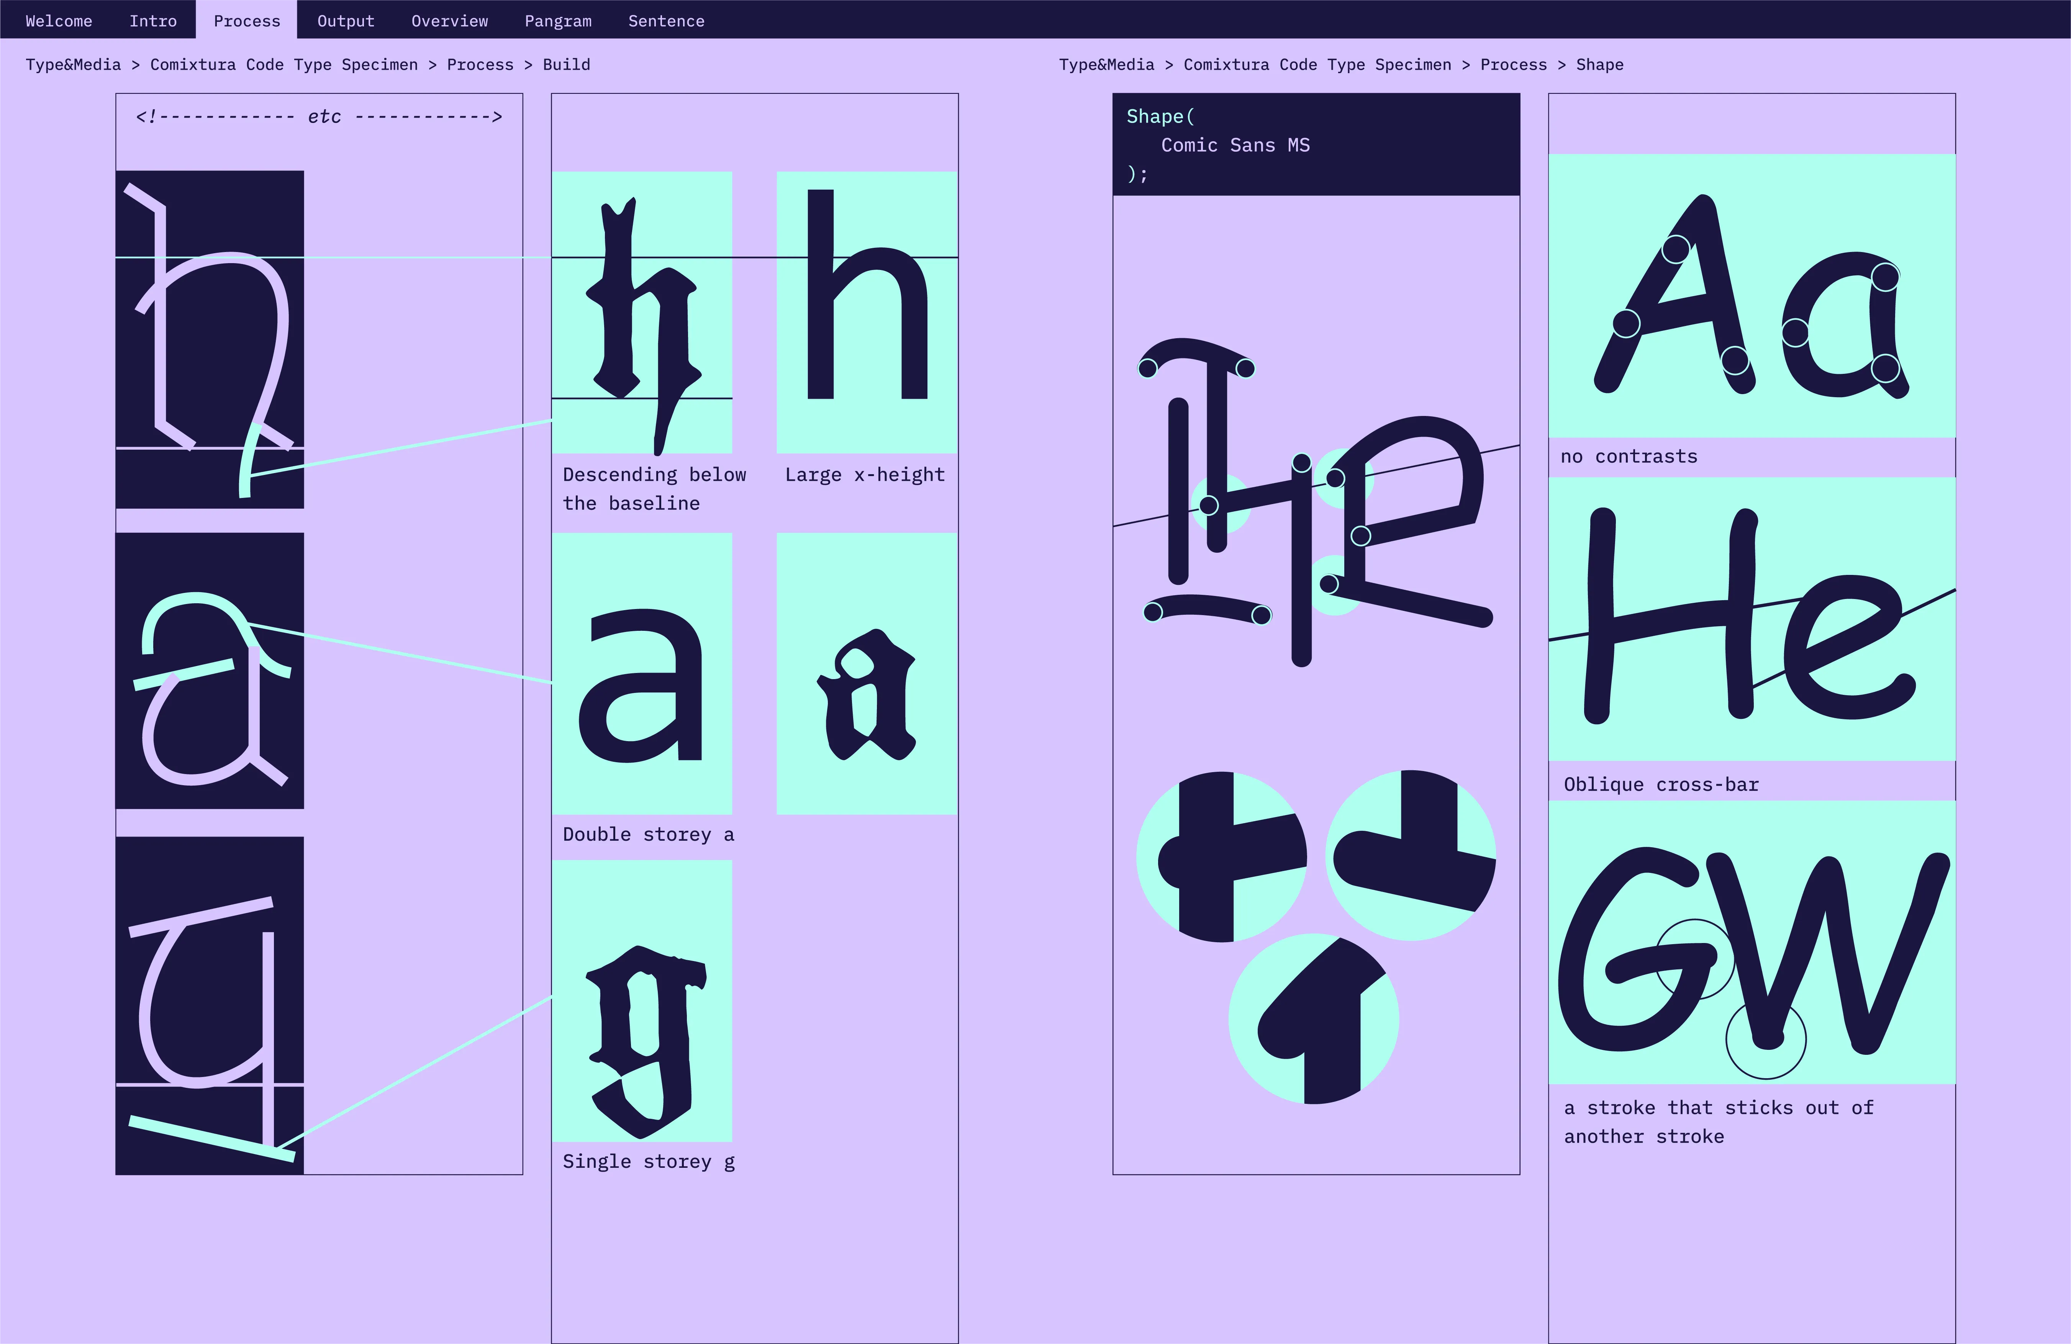Click the outlined a sketch on dark tile
Screen dimensions: 2071x1344
[x=210, y=671]
